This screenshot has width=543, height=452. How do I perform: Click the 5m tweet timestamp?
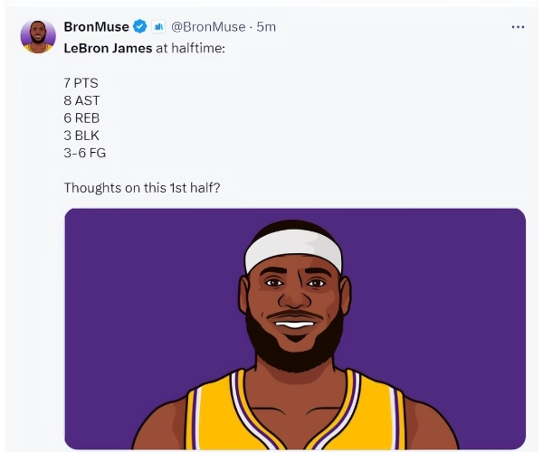[266, 27]
